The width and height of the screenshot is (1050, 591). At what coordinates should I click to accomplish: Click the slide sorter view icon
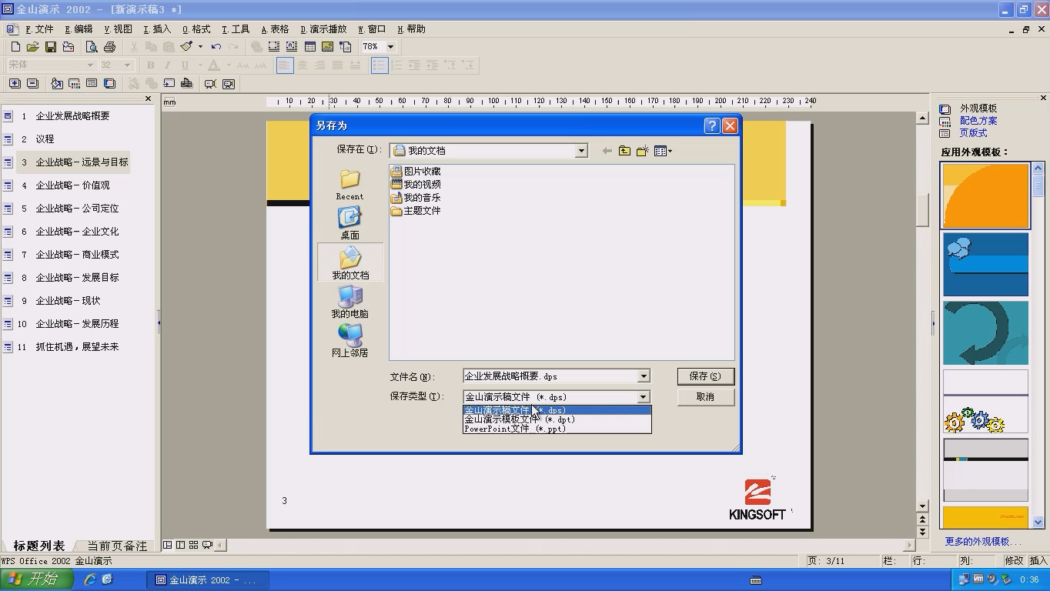(x=193, y=545)
